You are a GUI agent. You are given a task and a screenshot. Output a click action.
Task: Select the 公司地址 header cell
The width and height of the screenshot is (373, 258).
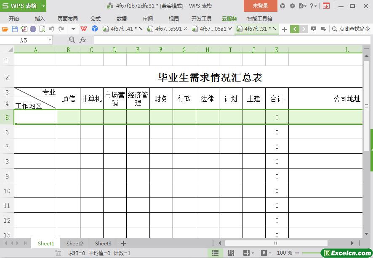point(325,99)
